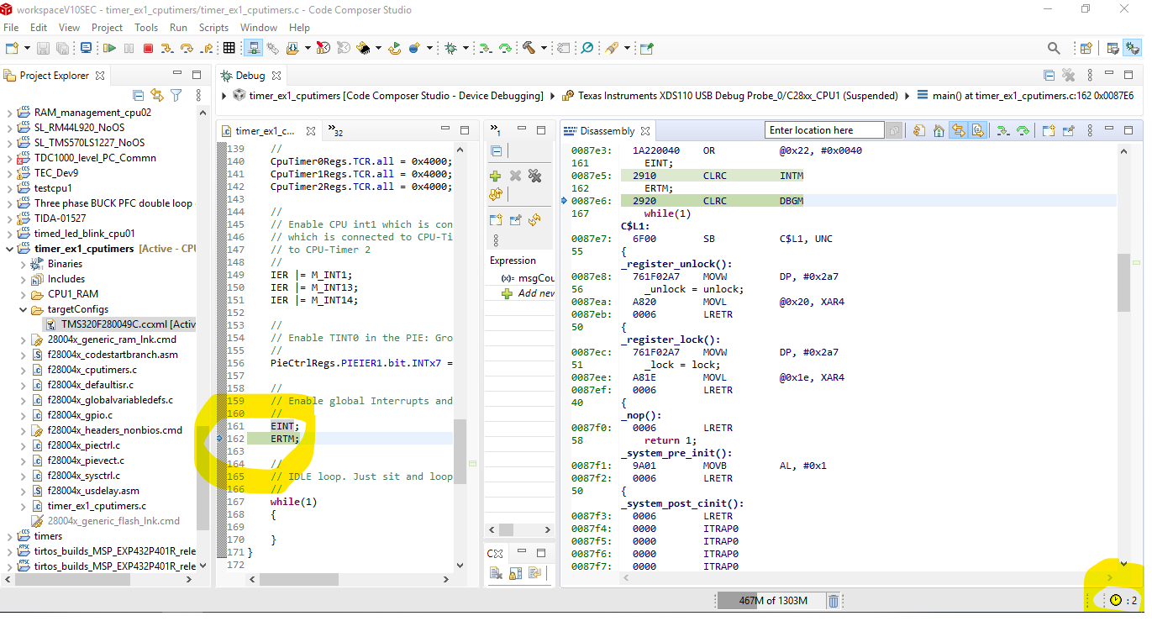Switch to the timer_ex1_c... editor tab
The image size is (1152, 637).
pos(265,131)
